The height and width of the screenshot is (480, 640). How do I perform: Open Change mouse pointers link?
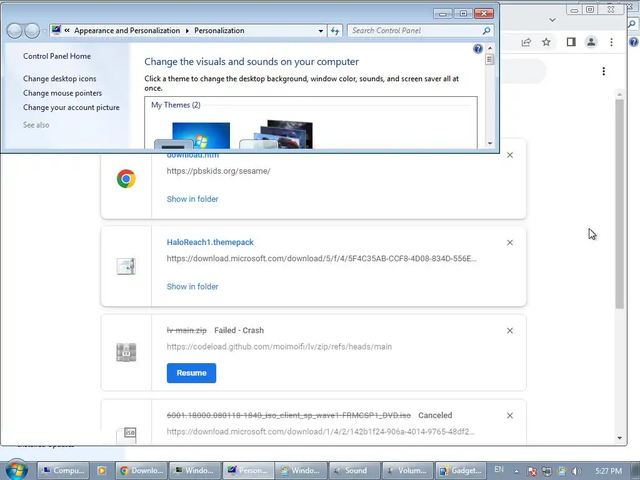click(62, 93)
